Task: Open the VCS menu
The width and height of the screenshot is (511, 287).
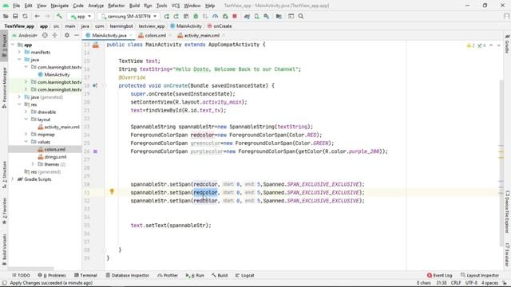Action: pos(176,6)
